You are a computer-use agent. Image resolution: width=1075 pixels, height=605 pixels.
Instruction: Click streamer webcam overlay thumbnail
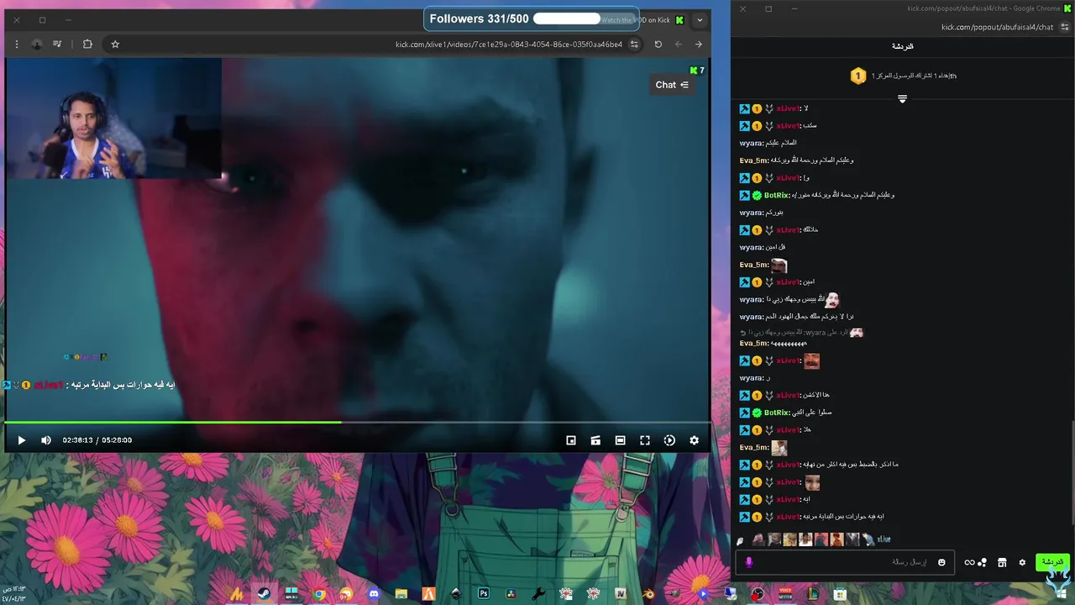[x=114, y=118]
